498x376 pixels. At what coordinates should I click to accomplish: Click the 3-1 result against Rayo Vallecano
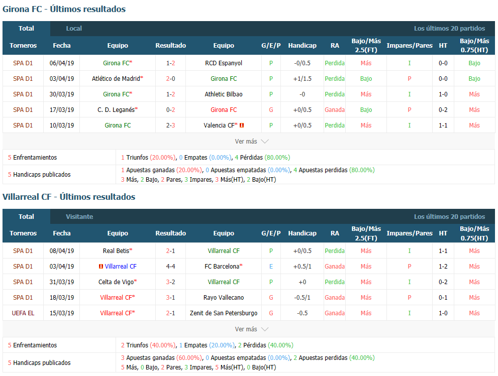click(170, 297)
